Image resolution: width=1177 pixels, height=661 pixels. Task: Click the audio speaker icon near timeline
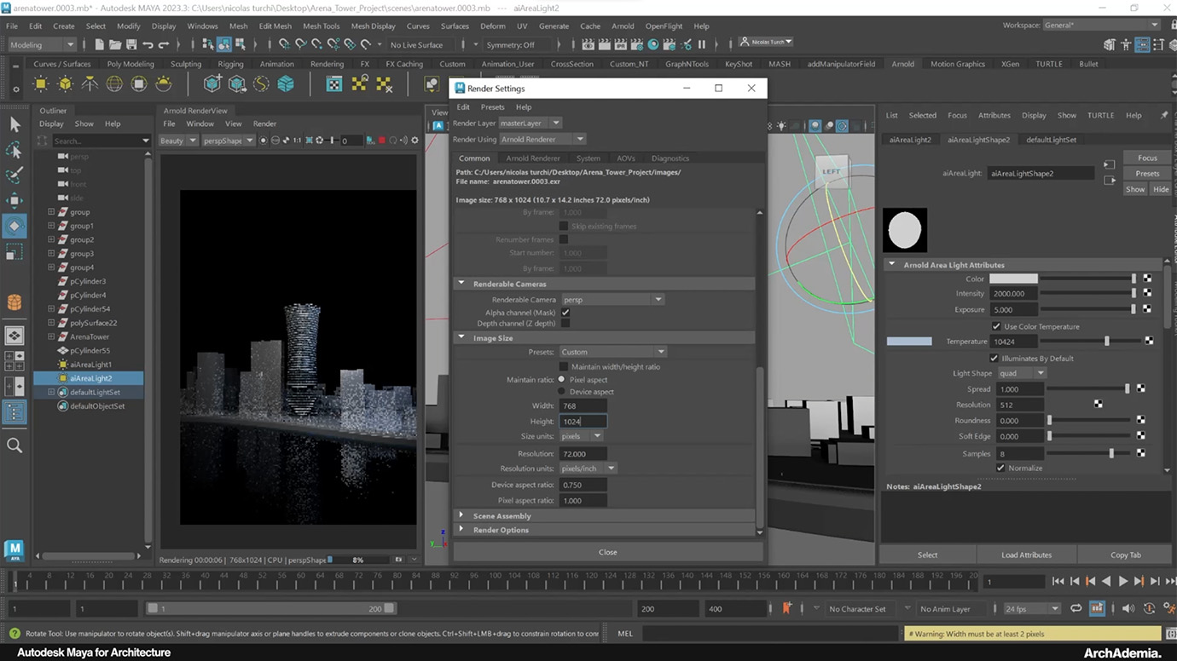1128,608
